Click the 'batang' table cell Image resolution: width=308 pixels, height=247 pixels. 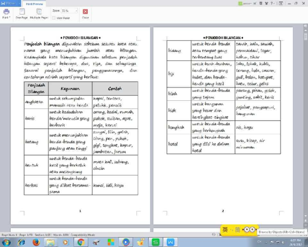pyautogui.click(x=36, y=142)
